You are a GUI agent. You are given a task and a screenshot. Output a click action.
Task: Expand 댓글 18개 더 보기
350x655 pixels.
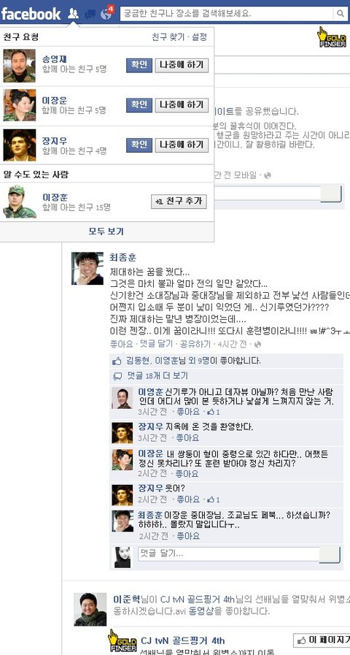point(157,376)
